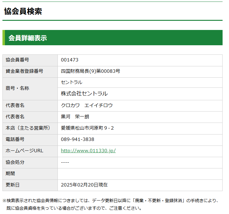The width and height of the screenshot is (229, 214).
Task: Click the company name 株式会社セントラル
Action: (x=84, y=94)
